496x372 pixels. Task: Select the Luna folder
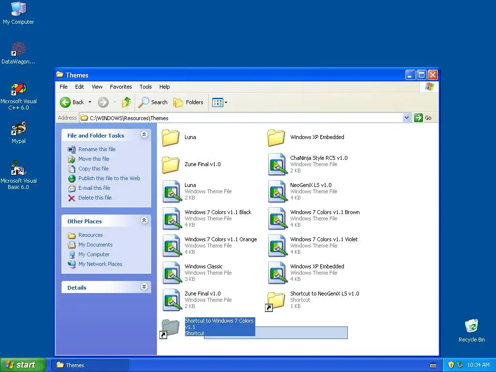tap(179, 138)
